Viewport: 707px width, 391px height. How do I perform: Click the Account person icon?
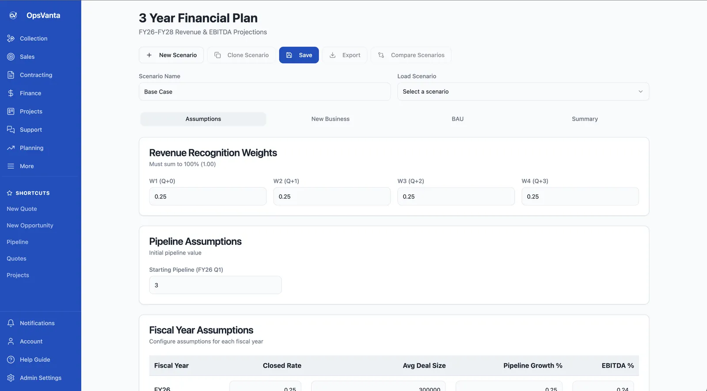(11, 342)
